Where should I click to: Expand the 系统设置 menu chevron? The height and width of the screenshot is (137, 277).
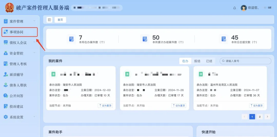click(34, 116)
